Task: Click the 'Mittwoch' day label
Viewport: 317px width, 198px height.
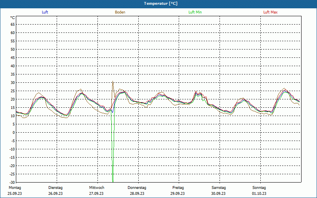Action: pyautogui.click(x=97, y=188)
